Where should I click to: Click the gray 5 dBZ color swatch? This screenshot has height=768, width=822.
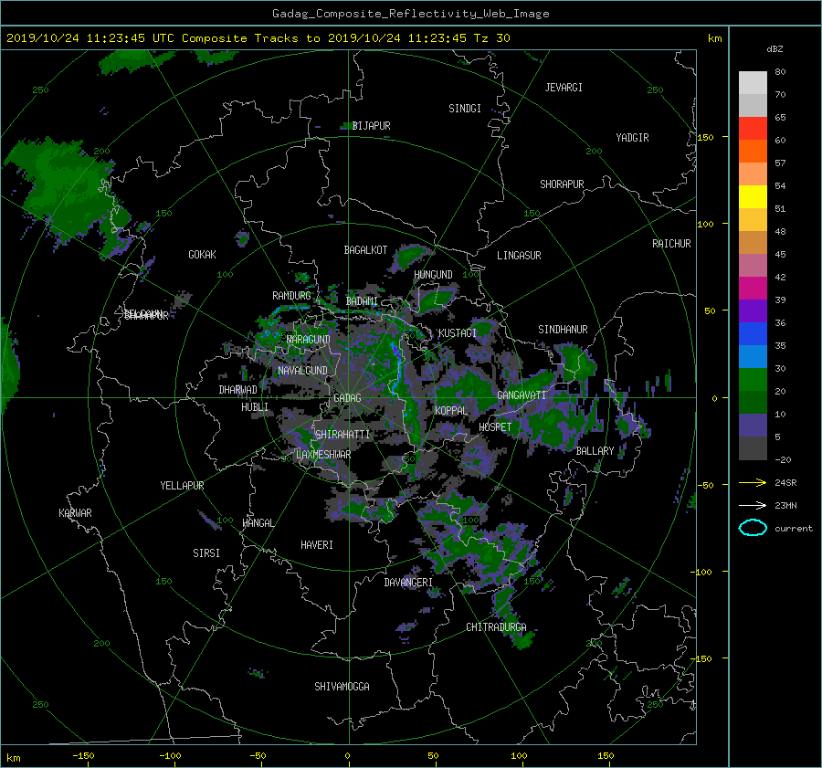[753, 447]
